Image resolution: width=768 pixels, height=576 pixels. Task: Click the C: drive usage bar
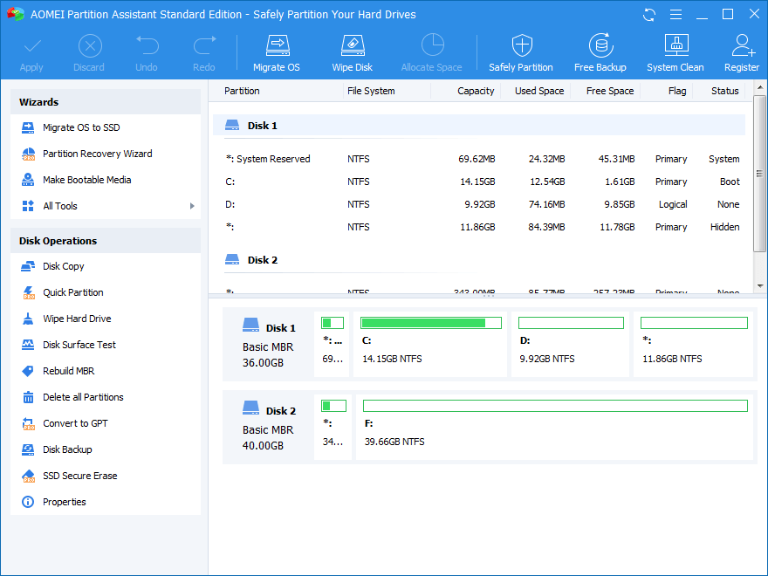coord(430,322)
